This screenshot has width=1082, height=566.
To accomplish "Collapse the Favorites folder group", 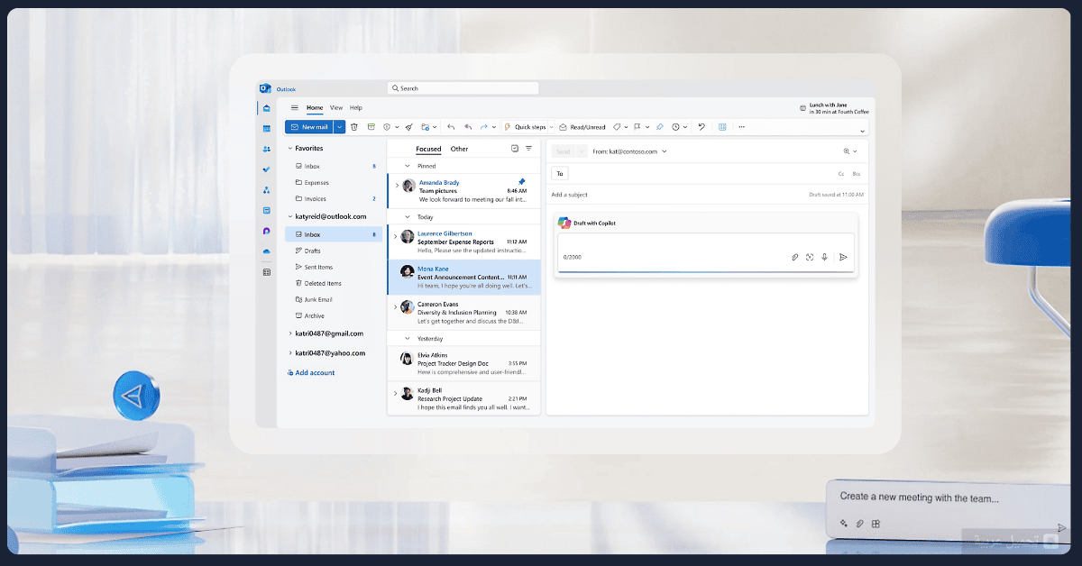I will click(x=289, y=148).
